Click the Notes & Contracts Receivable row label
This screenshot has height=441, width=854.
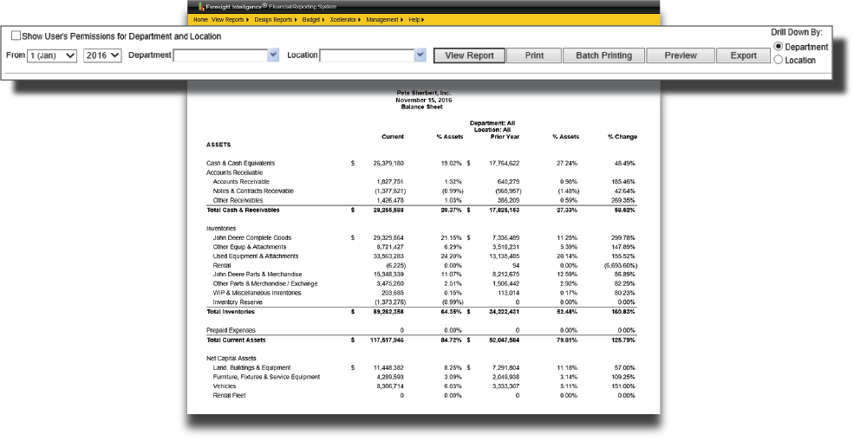(x=252, y=191)
